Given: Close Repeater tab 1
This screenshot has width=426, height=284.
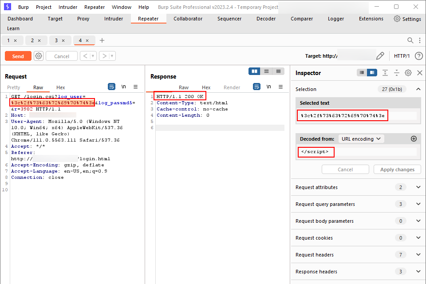Looking at the screenshot, I should [x=16, y=40].
